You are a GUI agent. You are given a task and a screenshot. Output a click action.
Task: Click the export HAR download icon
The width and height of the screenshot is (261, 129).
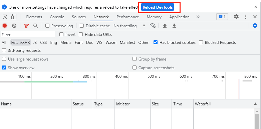174,26
